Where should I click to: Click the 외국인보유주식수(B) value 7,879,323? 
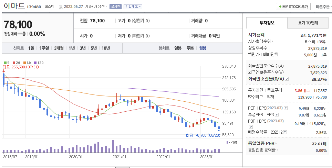(x=319, y=73)
